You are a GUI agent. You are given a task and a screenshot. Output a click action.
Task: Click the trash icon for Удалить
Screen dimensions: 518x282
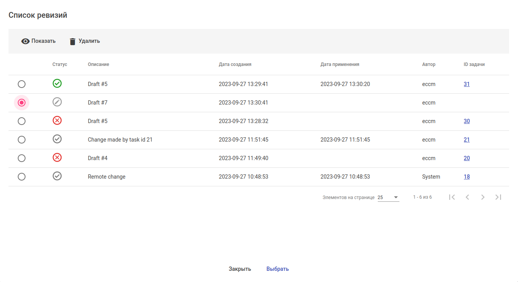tap(73, 41)
